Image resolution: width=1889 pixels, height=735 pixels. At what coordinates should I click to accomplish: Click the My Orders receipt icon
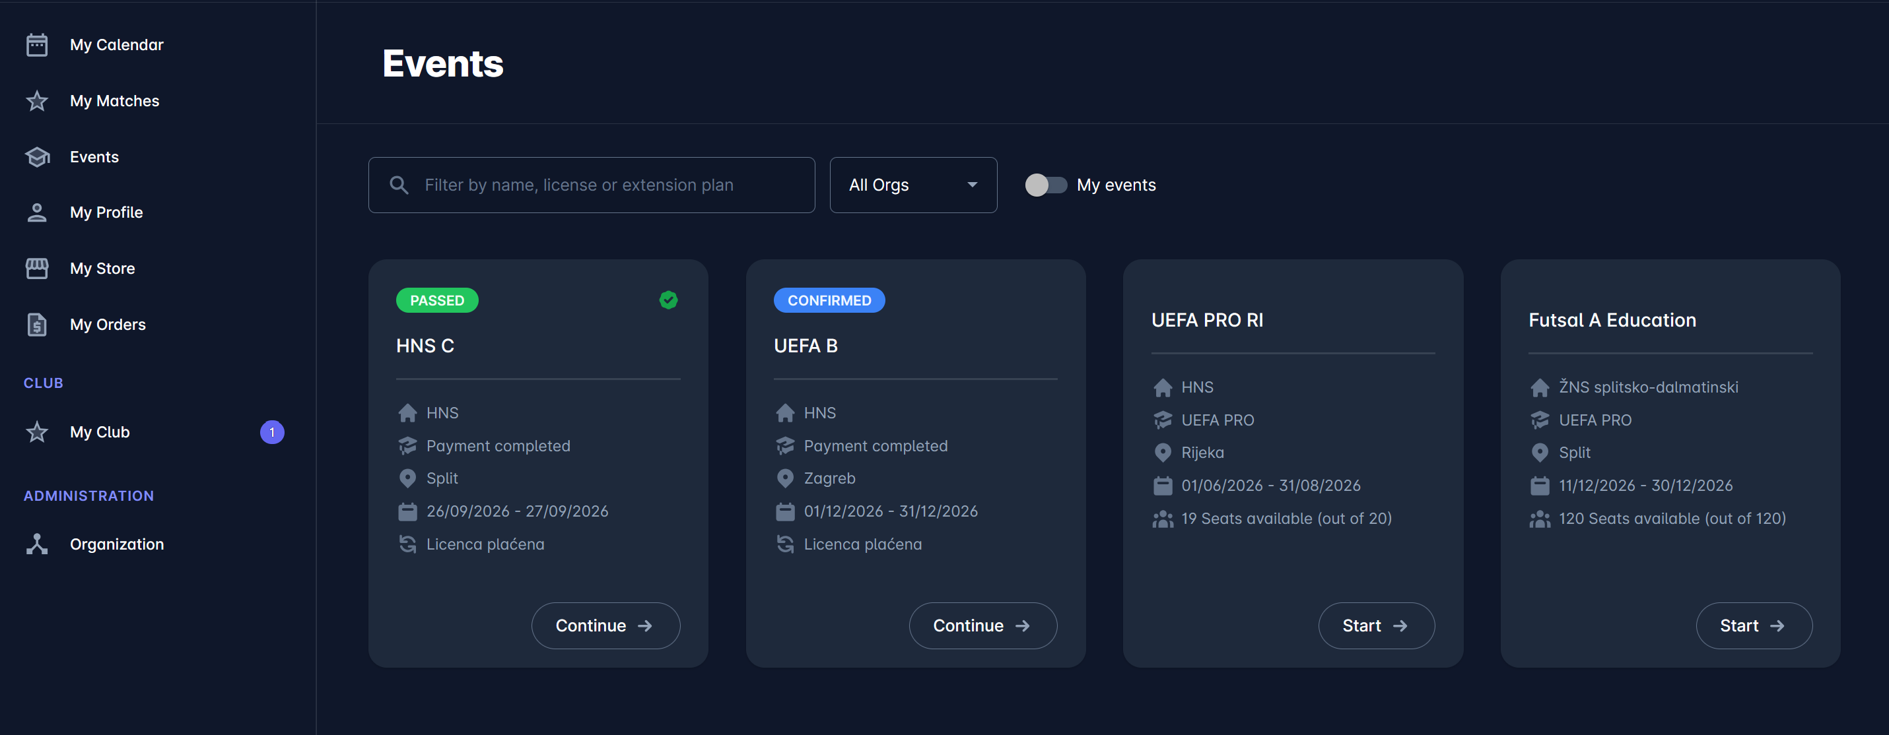pyautogui.click(x=37, y=325)
